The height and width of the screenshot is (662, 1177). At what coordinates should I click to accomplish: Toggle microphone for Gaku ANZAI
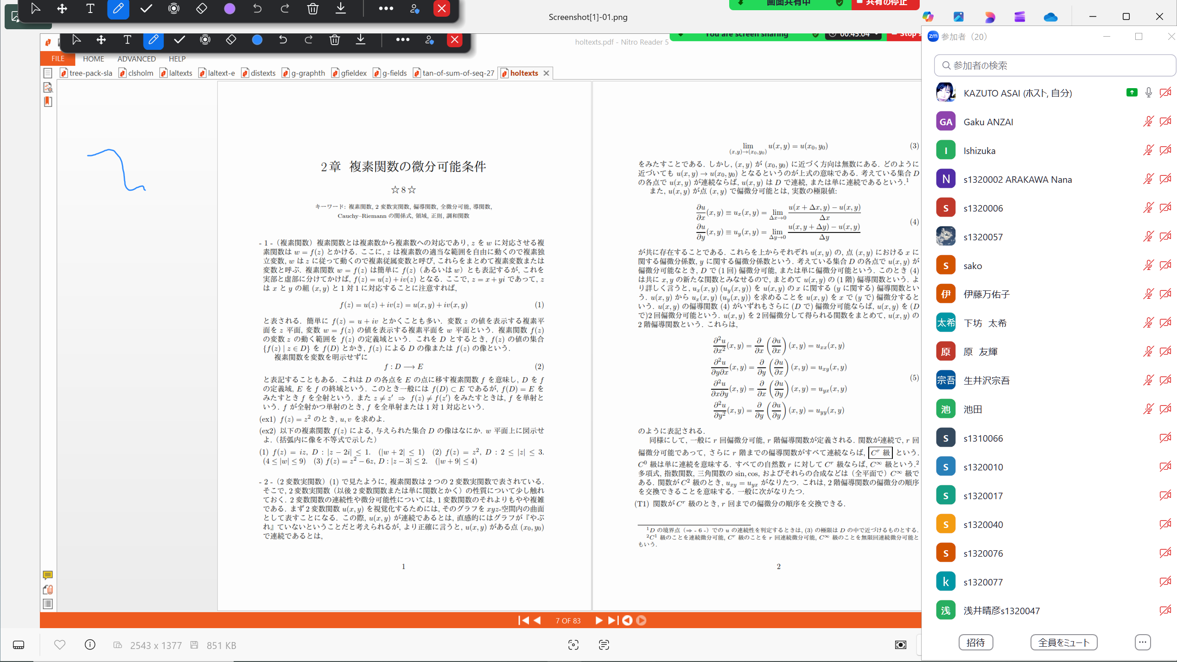point(1148,122)
